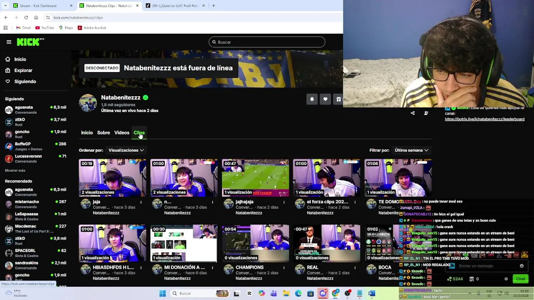Click the Kick logo

click(x=30, y=42)
